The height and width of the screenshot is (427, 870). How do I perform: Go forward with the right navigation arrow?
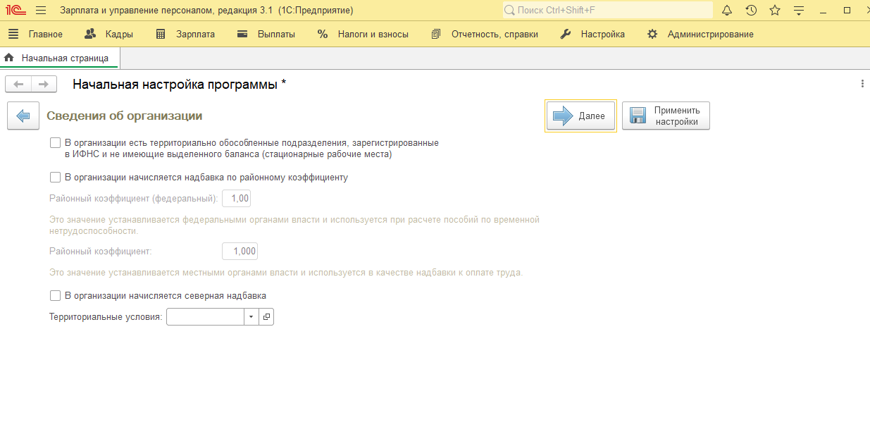tap(44, 85)
